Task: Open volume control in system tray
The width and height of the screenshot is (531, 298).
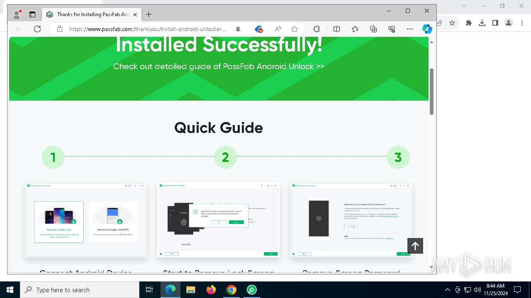Action: click(x=477, y=290)
